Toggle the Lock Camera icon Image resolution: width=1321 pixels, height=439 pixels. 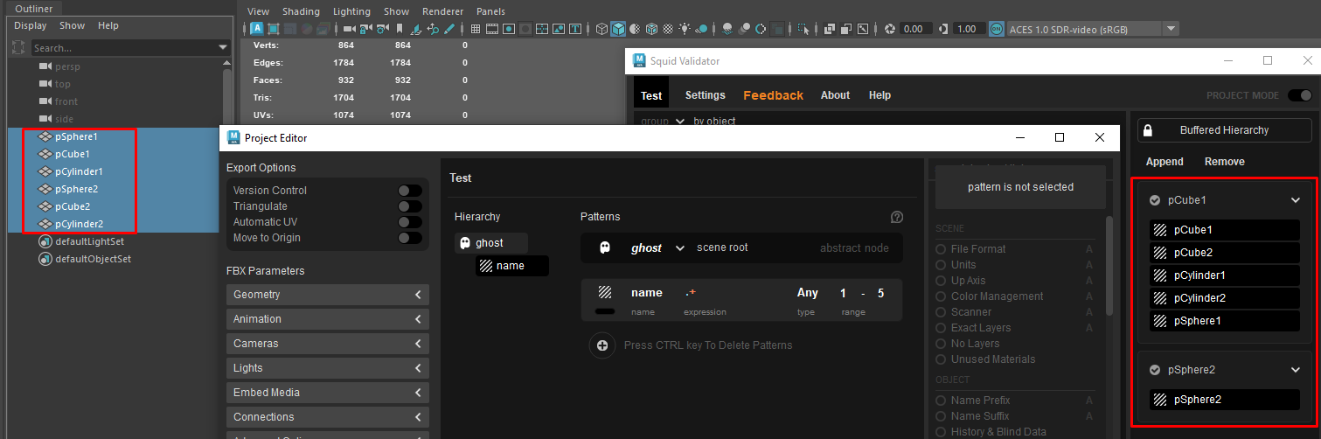click(x=365, y=29)
